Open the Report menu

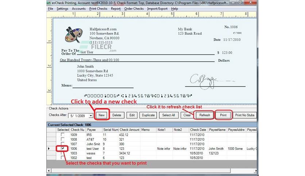click(116, 9)
